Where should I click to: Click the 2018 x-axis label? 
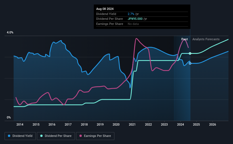pyautogui.click(x=84, y=124)
